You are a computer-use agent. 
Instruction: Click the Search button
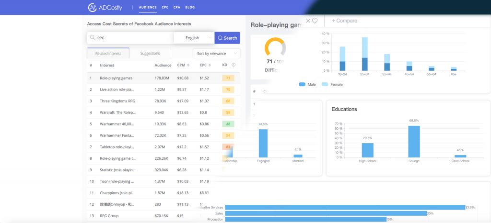tap(227, 38)
